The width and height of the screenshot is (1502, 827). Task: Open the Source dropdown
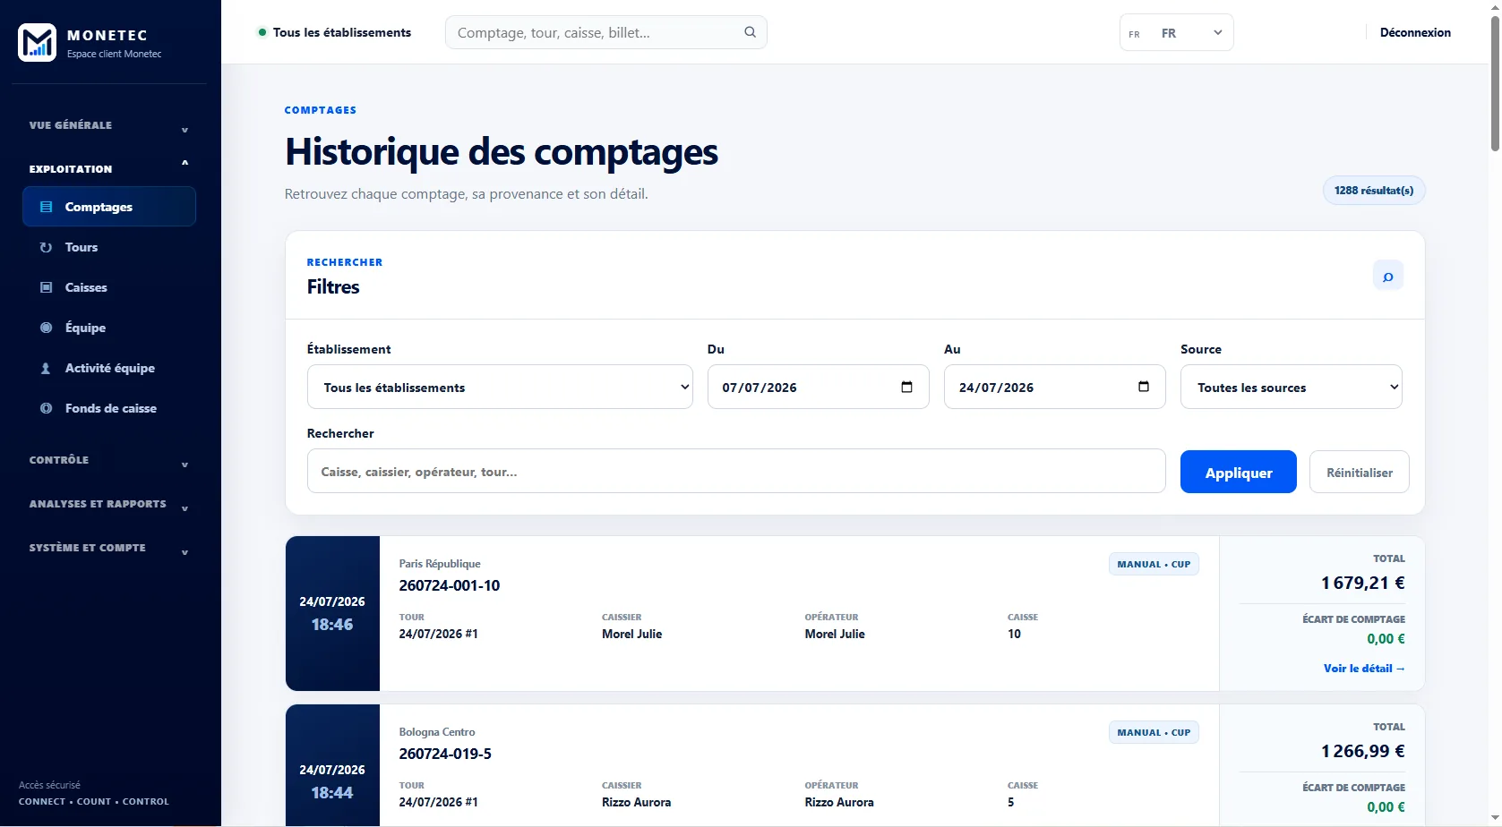(x=1291, y=387)
